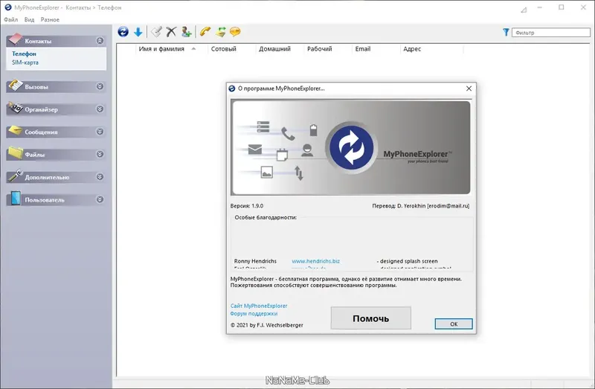Click the Ronny Hendrichs credit name
Image resolution: width=595 pixels, height=389 pixels.
pos(255,261)
